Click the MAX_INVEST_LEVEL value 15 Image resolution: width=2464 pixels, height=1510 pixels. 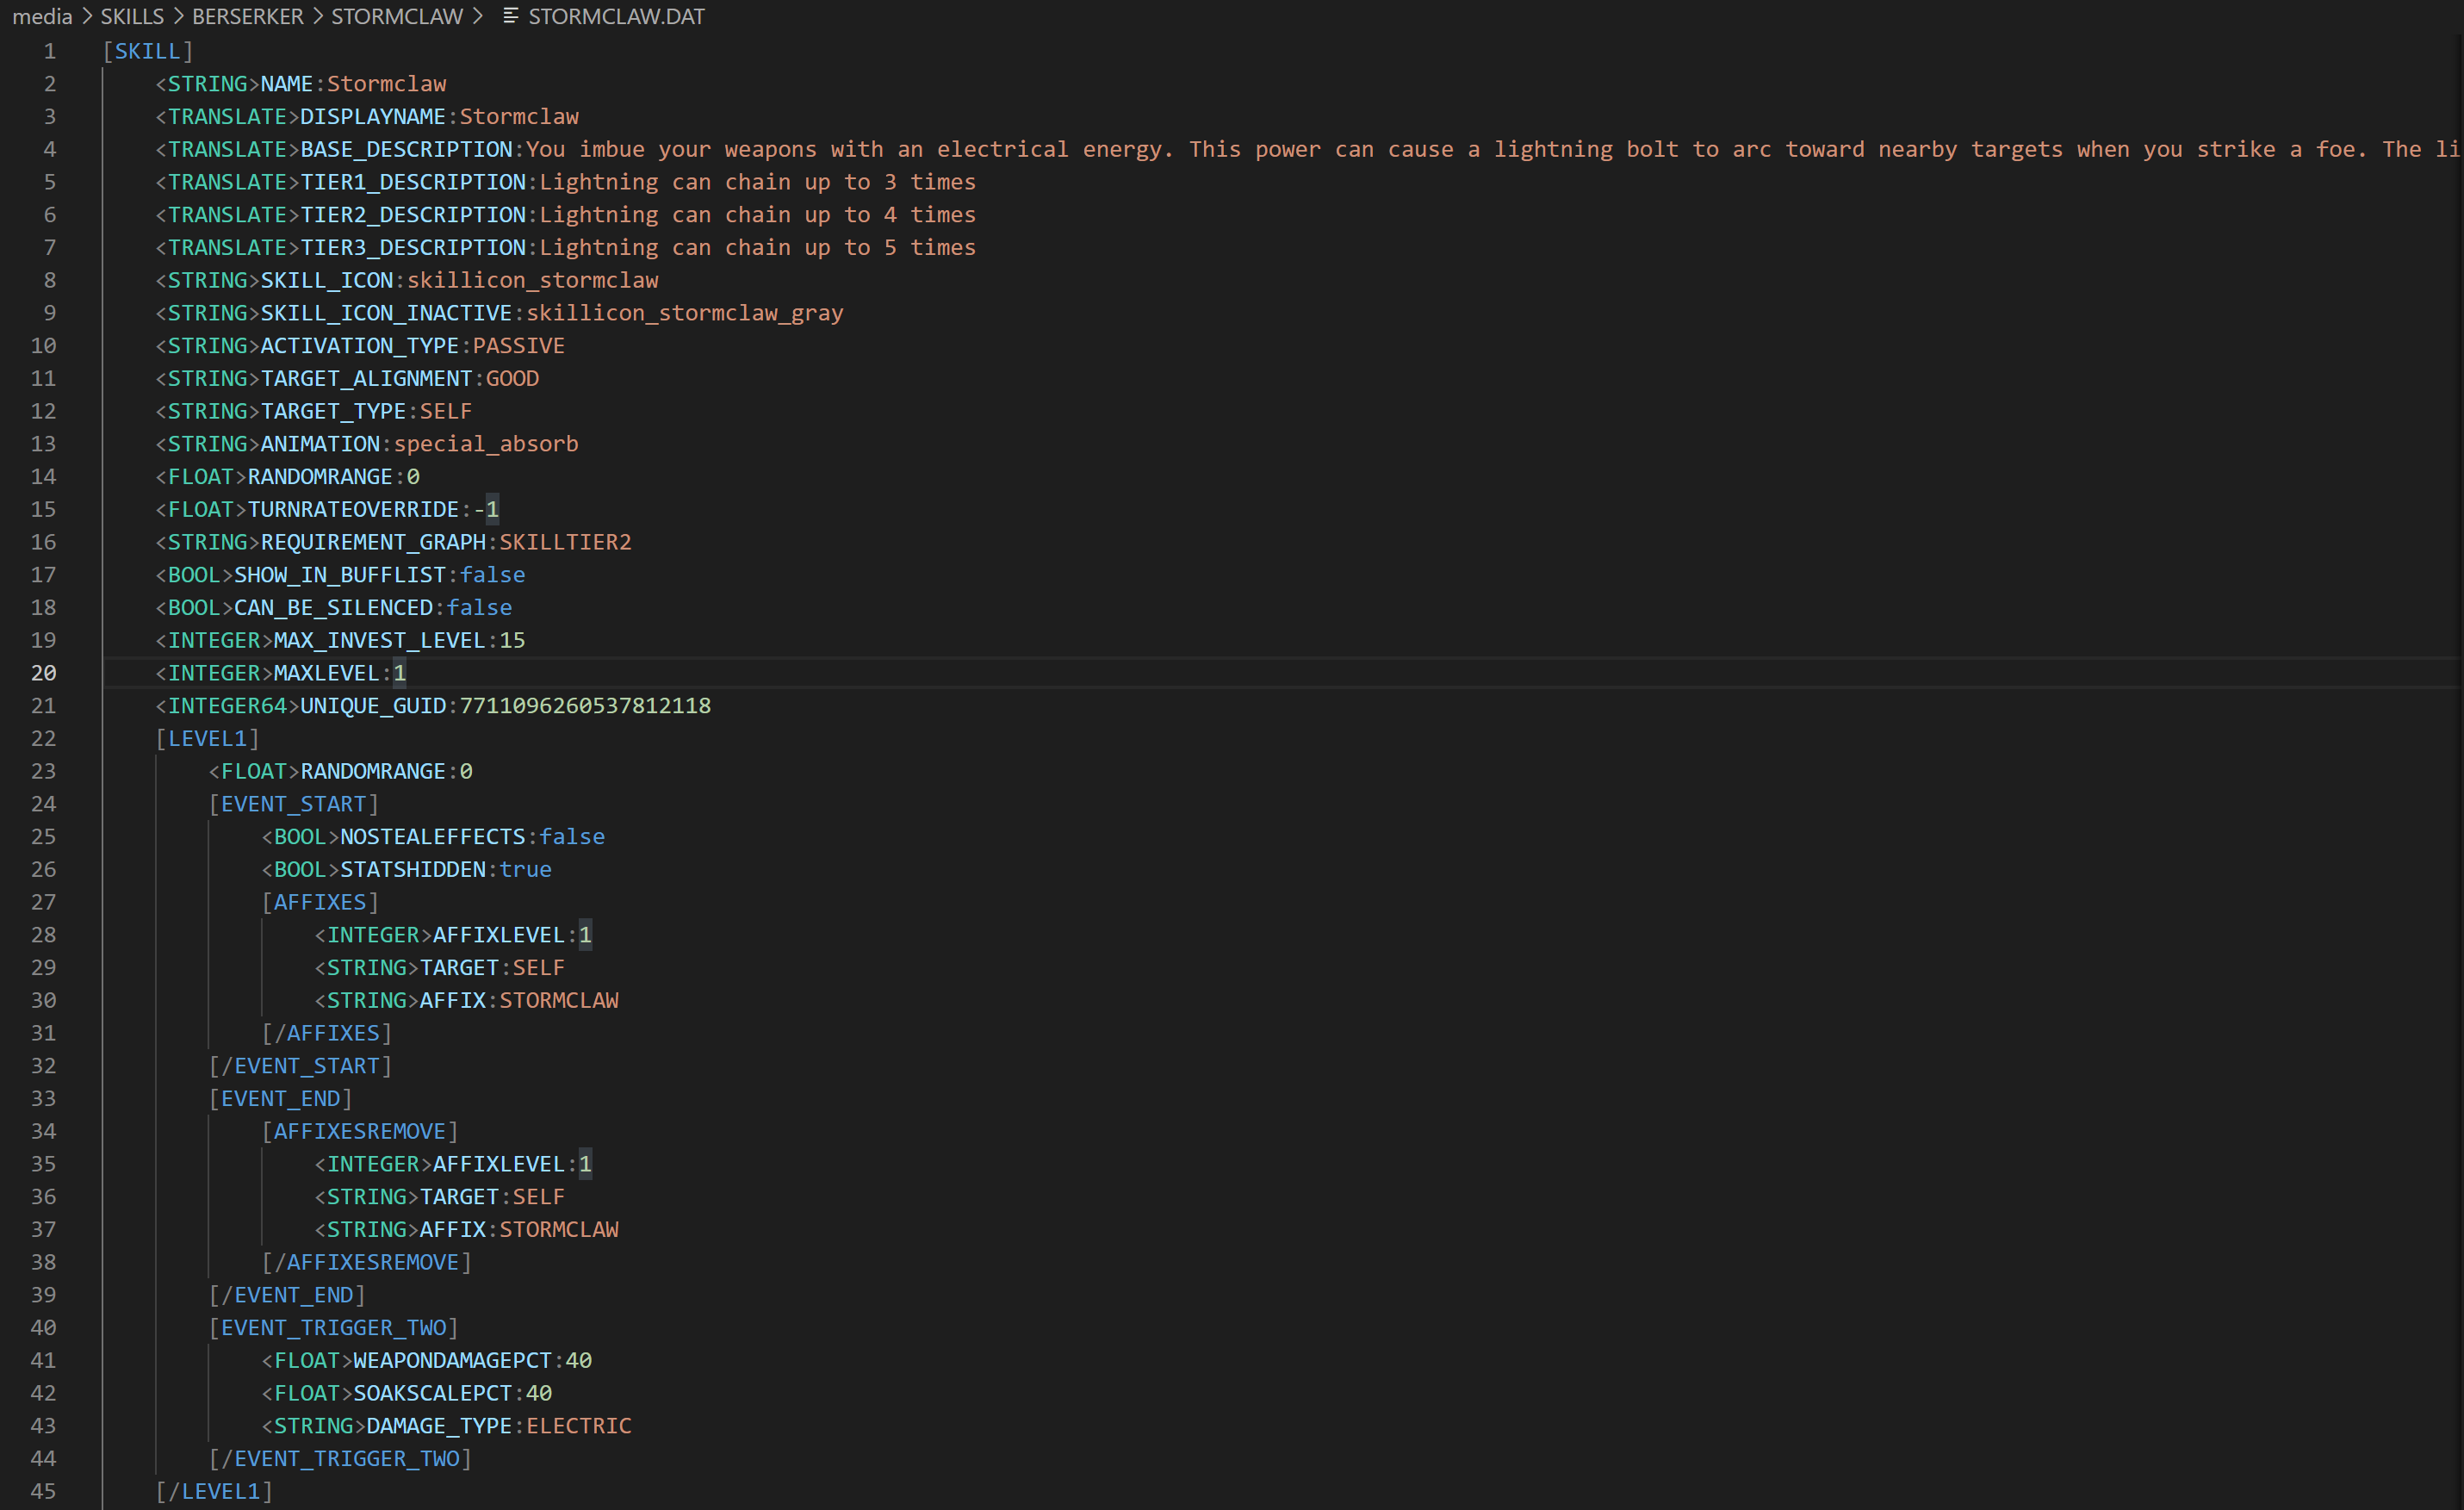click(512, 640)
